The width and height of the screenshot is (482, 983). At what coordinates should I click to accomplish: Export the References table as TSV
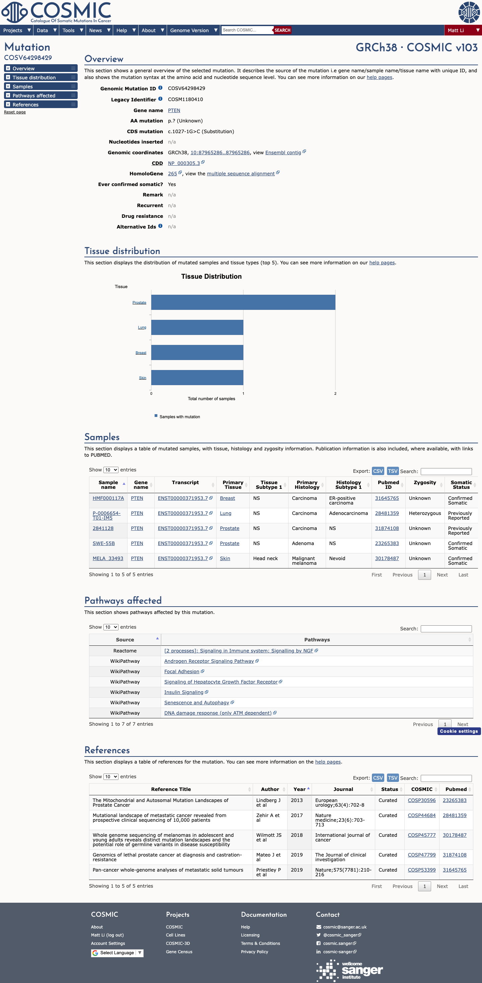[393, 778]
